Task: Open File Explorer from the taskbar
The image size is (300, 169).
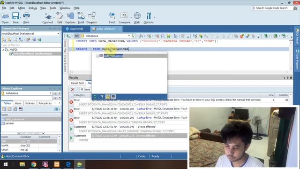Action: (x=22, y=164)
